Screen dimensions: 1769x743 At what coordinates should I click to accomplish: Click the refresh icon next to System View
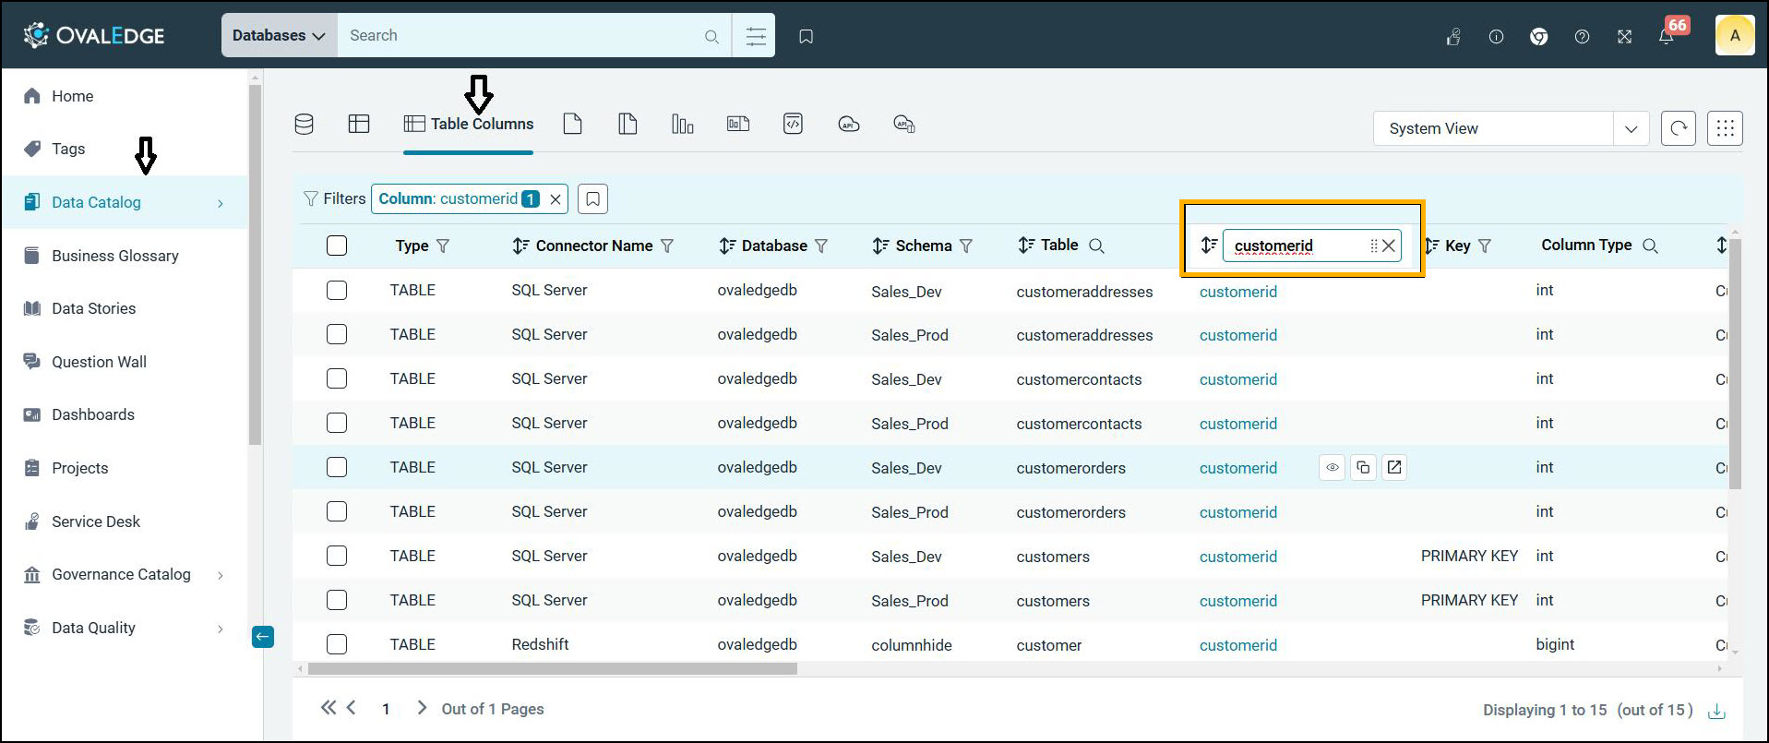point(1678,128)
